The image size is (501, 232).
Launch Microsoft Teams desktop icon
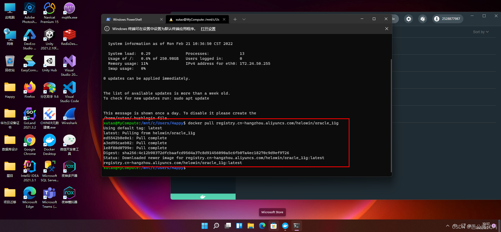[49, 198]
